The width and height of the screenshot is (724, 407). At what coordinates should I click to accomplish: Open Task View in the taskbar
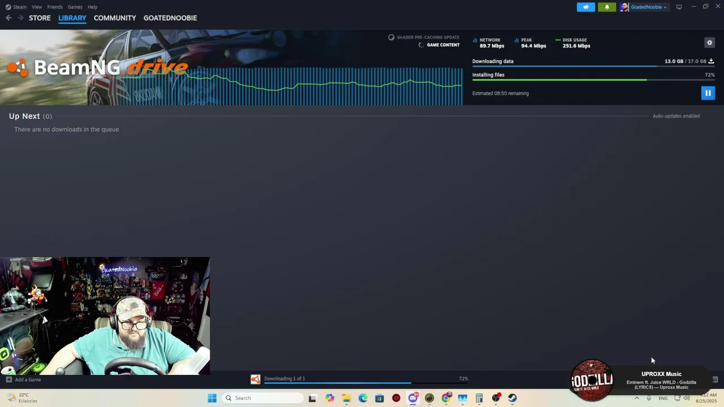[312, 398]
